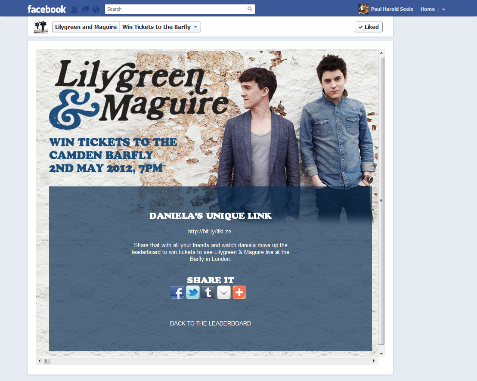The width and height of the screenshot is (477, 381).
Task: Open the account menu dropdown arrow
Action: pos(443,9)
